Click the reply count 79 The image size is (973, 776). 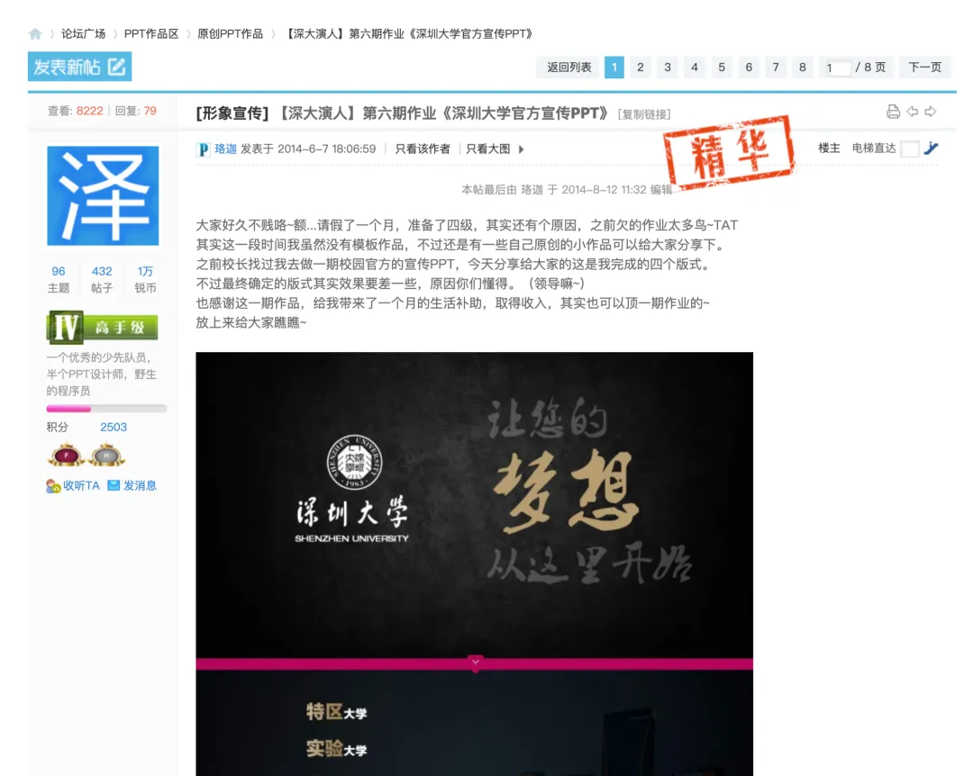pos(150,111)
